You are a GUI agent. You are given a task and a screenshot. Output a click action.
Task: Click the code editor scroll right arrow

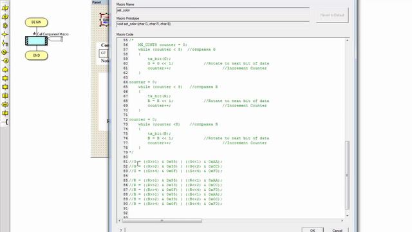[342, 220]
